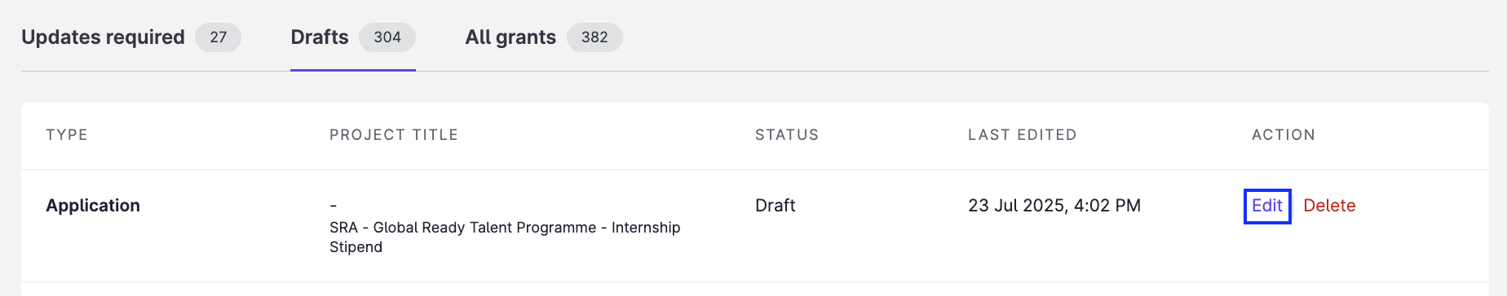The width and height of the screenshot is (1507, 296).
Task: Click the dash placeholder project title
Action: click(x=334, y=207)
